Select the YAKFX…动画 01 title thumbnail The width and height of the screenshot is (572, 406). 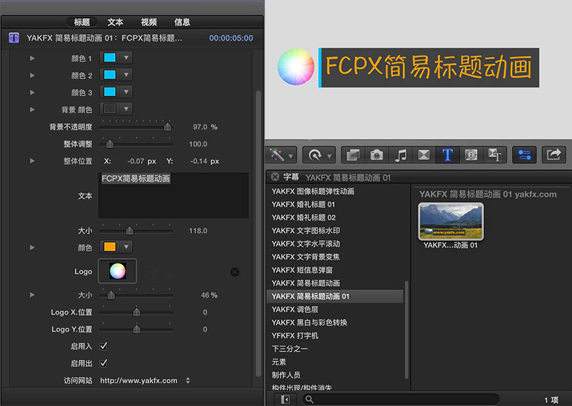coord(451,222)
